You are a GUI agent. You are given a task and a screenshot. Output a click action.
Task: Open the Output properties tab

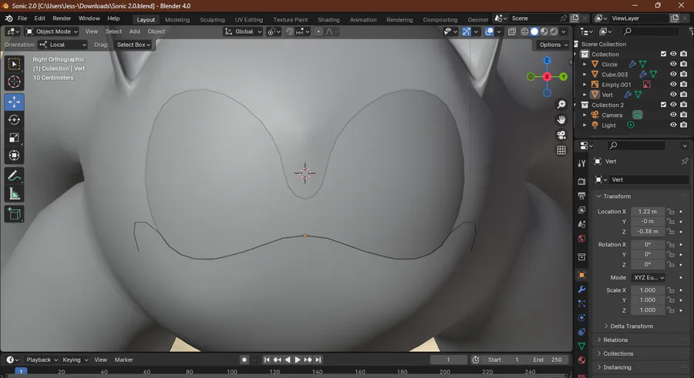pyautogui.click(x=581, y=196)
